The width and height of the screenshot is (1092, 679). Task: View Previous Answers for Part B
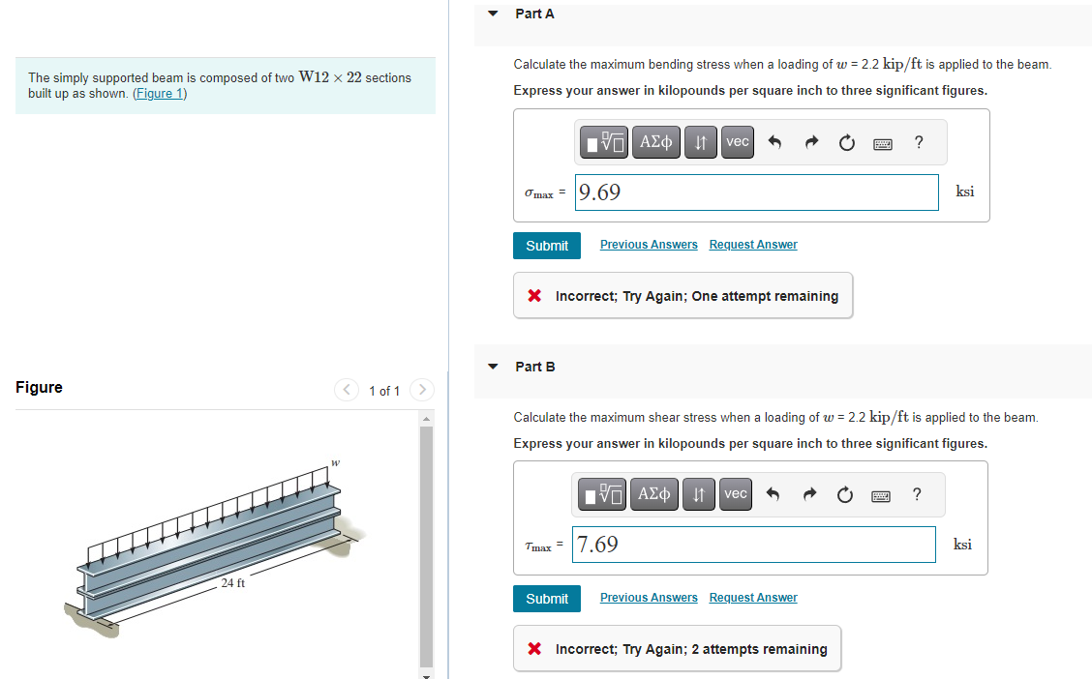[x=649, y=597]
